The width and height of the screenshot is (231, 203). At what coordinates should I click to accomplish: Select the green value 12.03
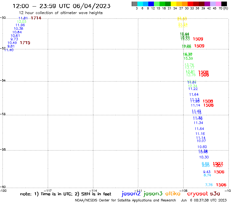point(22,22)
